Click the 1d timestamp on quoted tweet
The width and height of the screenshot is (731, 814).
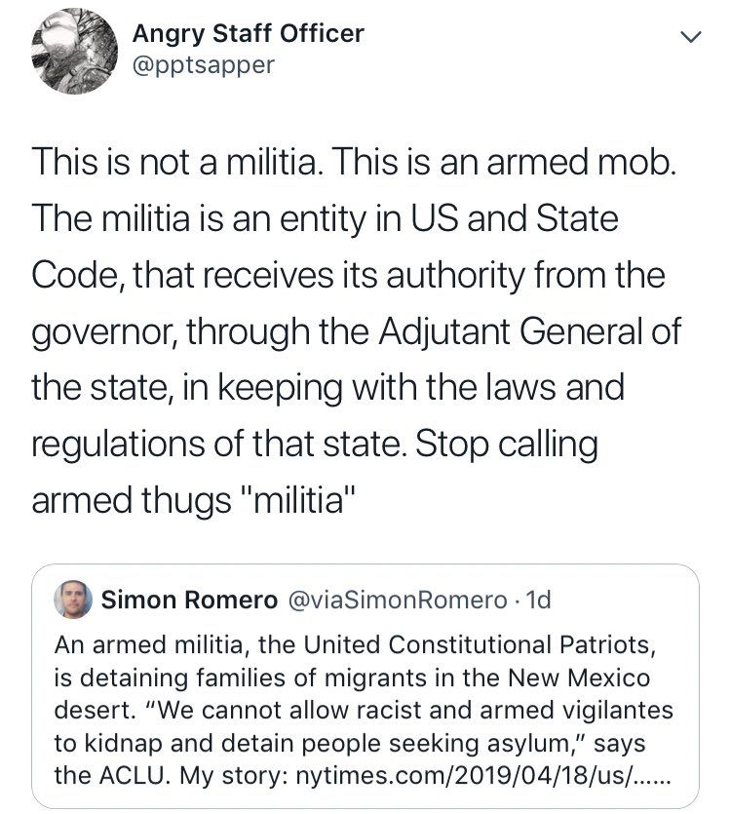click(538, 600)
